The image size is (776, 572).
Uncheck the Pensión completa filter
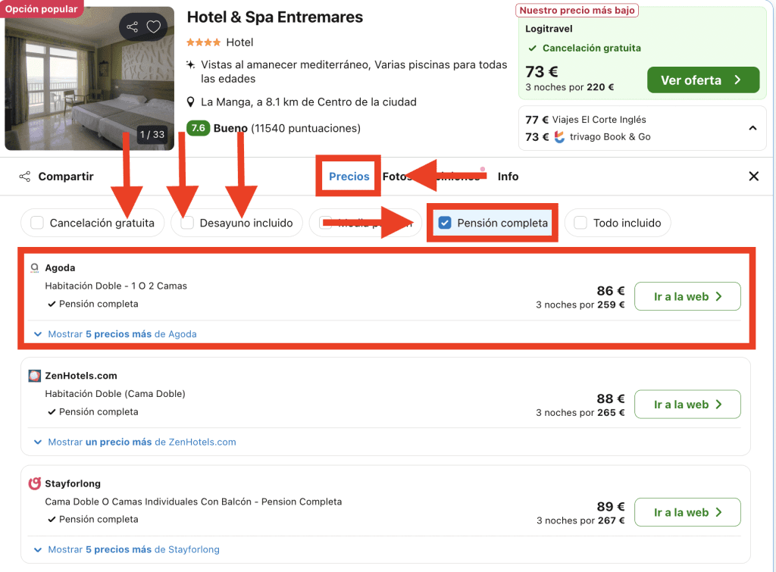point(445,223)
